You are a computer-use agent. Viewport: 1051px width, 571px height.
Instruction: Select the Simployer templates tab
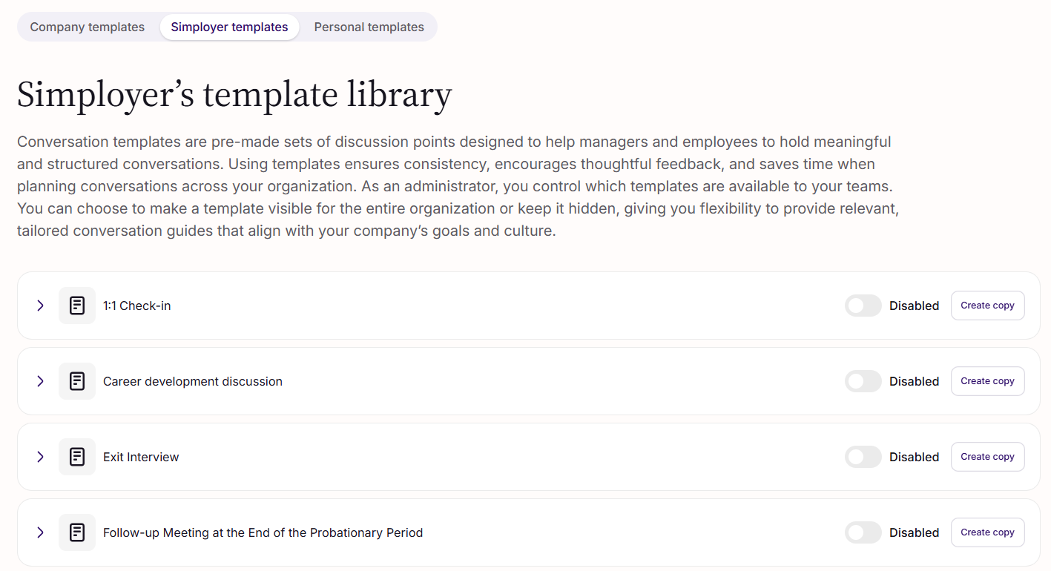[229, 27]
